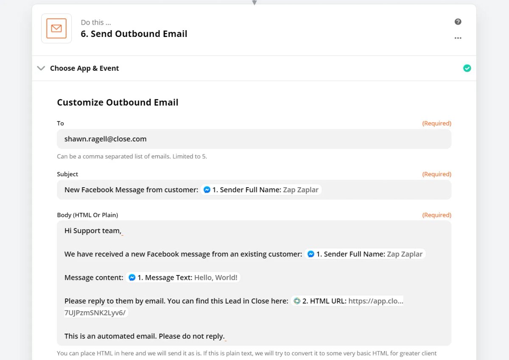The height and width of the screenshot is (360, 509).
Task: Open the three-dot step options menu
Action: 458,38
